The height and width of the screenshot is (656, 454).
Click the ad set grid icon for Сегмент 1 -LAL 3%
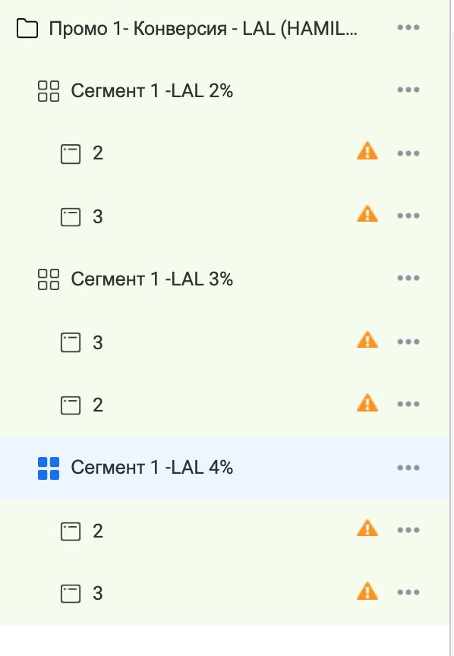click(49, 279)
